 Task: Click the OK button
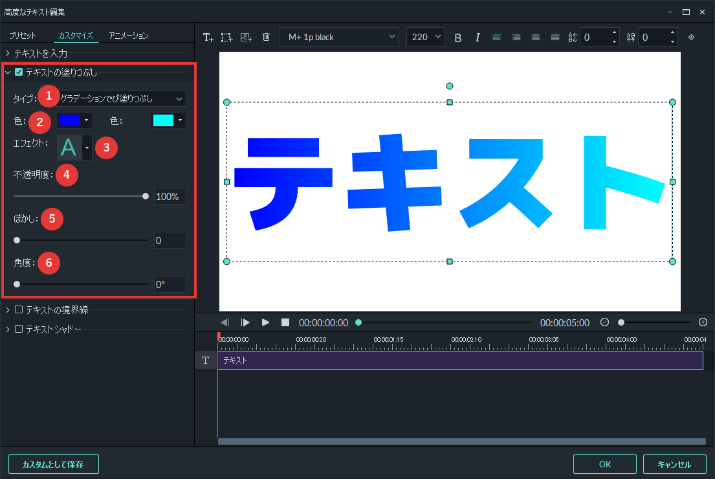pos(604,464)
